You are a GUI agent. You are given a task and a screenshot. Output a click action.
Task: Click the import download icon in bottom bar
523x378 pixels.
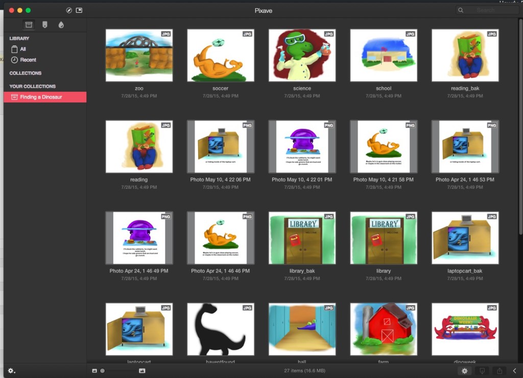pyautogui.click(x=482, y=371)
